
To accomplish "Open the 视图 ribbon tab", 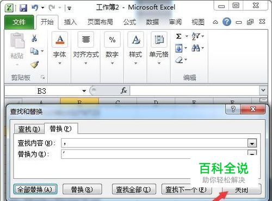I will [198, 22].
